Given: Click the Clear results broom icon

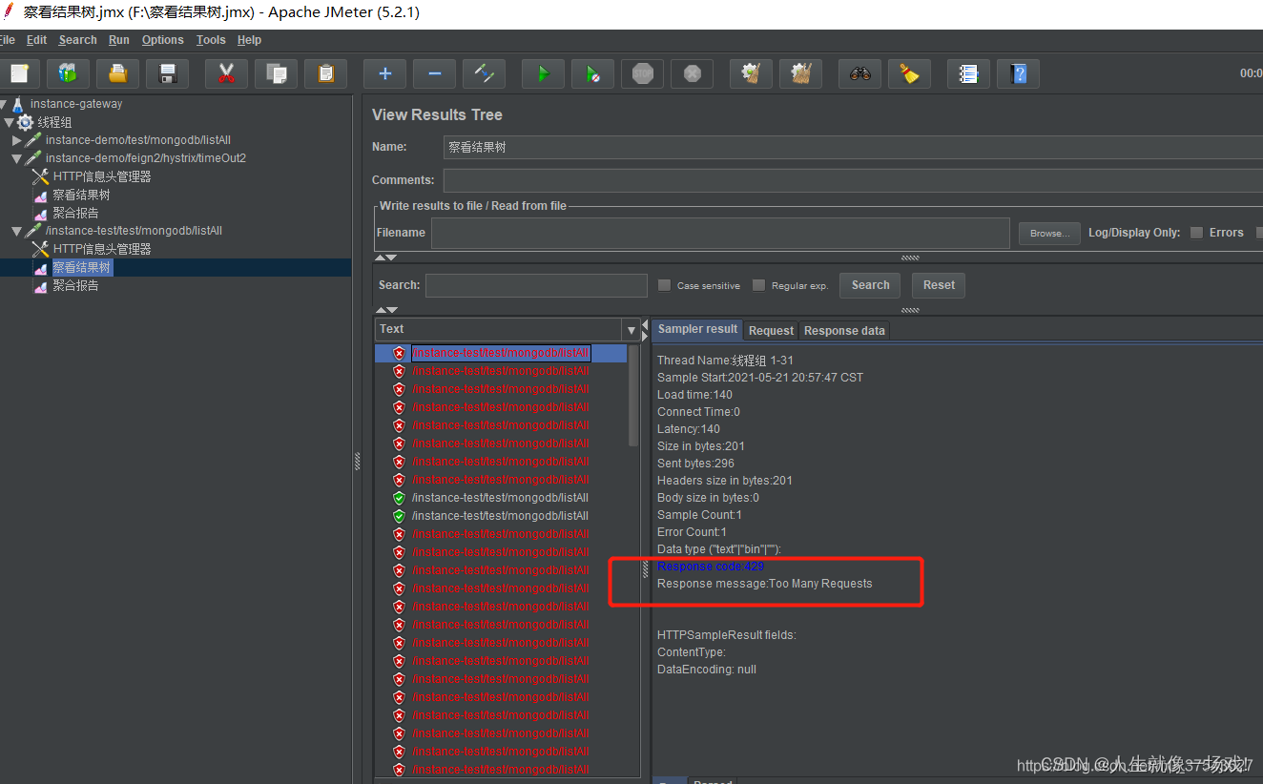Looking at the screenshot, I should pyautogui.click(x=751, y=73).
